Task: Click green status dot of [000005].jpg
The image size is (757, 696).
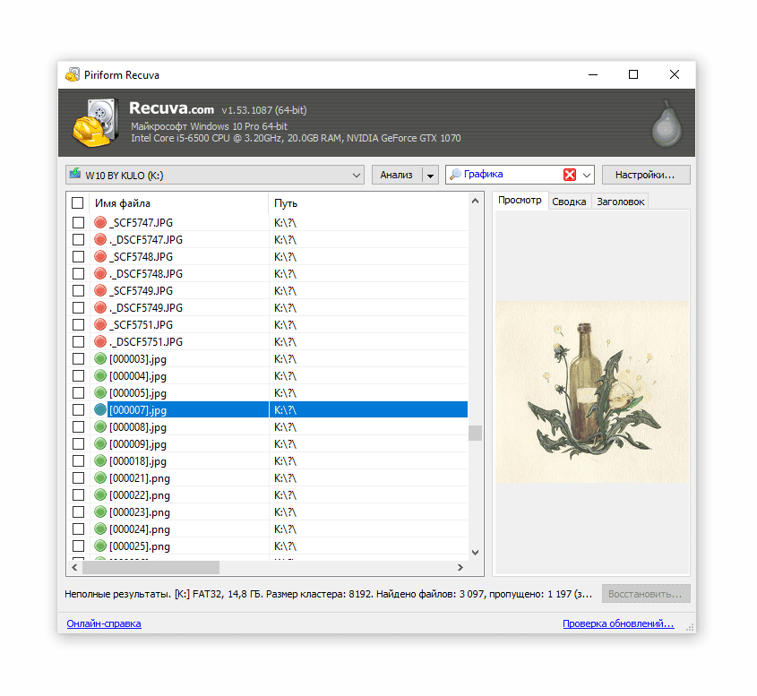Action: pyautogui.click(x=100, y=393)
